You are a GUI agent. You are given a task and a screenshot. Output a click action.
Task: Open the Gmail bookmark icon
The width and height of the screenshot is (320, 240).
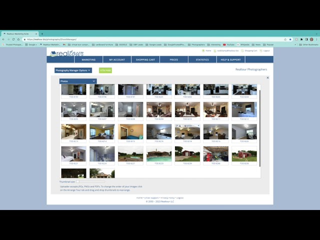[x=64, y=44]
